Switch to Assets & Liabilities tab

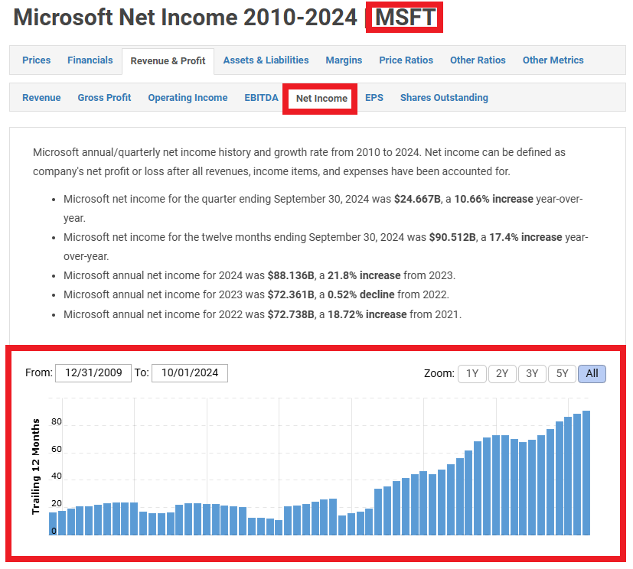(266, 60)
